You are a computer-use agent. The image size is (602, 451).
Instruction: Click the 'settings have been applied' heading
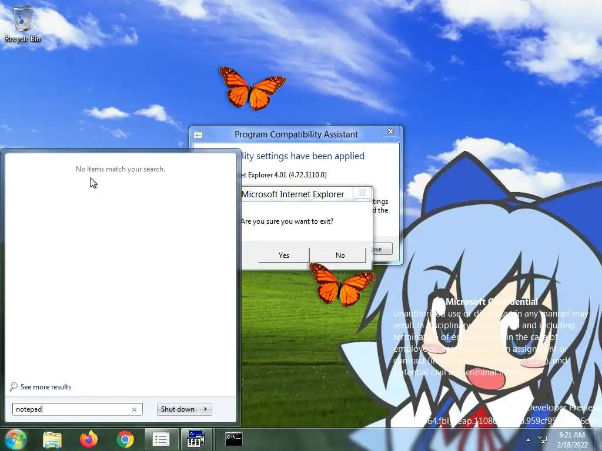click(x=310, y=156)
